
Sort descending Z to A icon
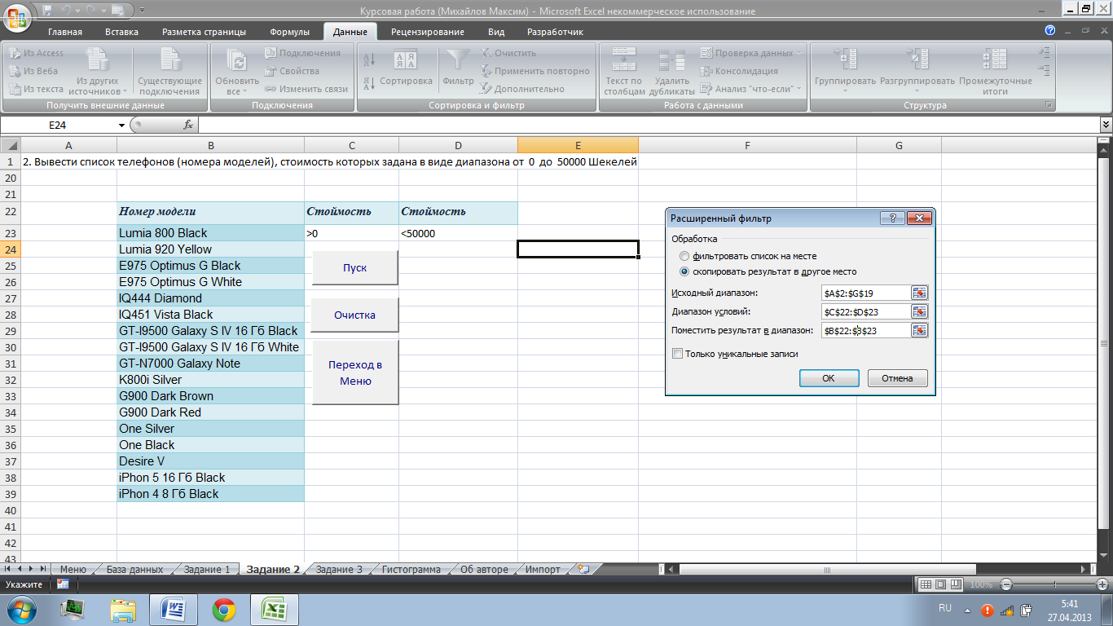pyautogui.click(x=368, y=82)
